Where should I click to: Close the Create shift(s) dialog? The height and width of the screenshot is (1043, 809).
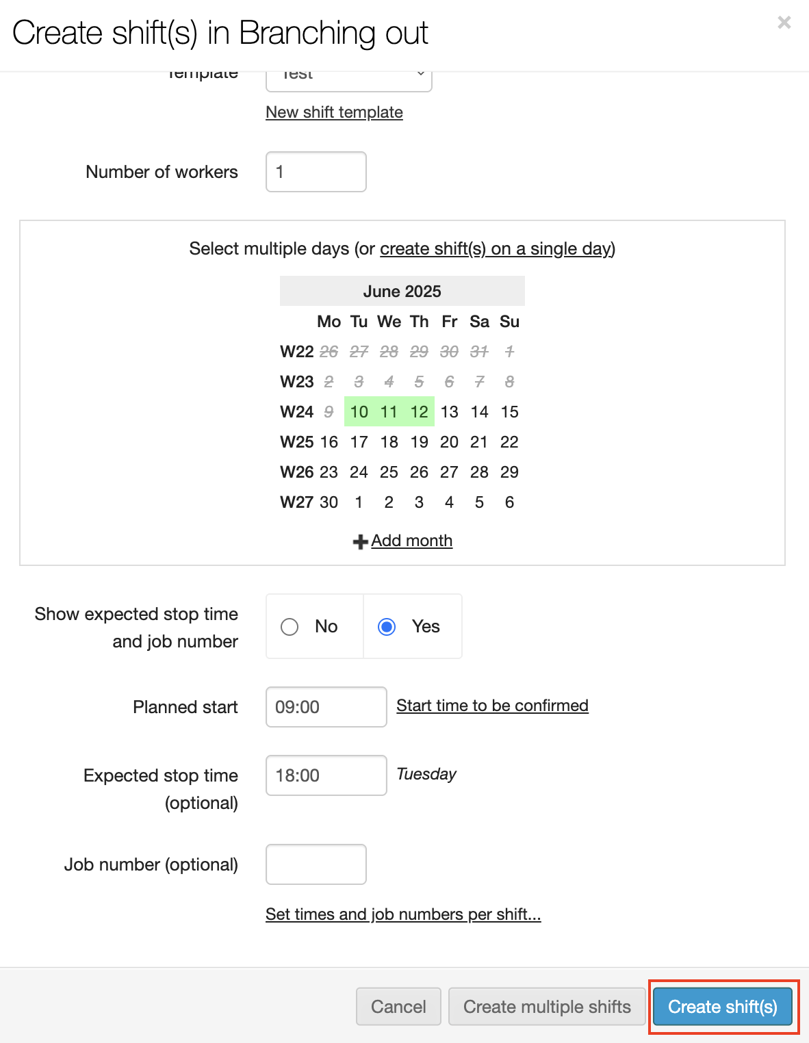point(784,23)
